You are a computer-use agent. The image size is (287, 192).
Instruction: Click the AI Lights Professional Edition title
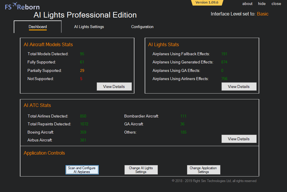(x=85, y=15)
